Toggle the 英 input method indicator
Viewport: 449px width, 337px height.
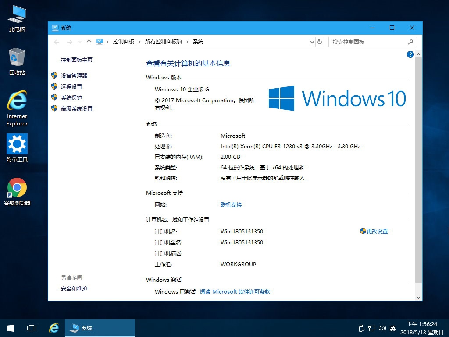click(x=392, y=328)
